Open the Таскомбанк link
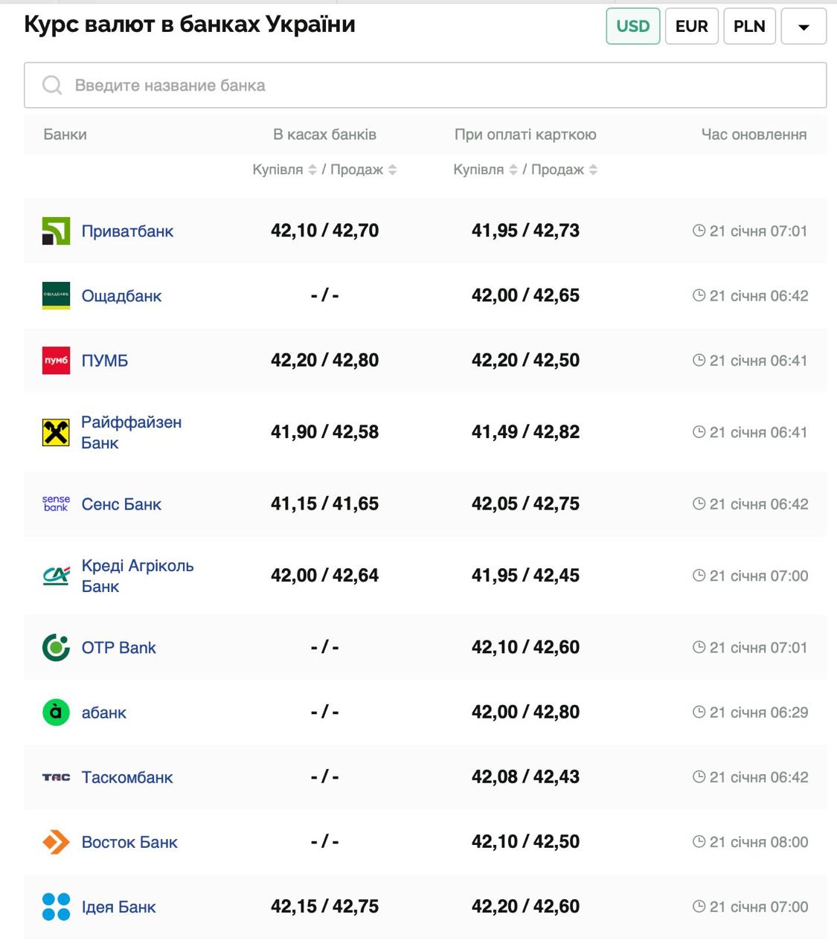837x952 pixels. 127,777
